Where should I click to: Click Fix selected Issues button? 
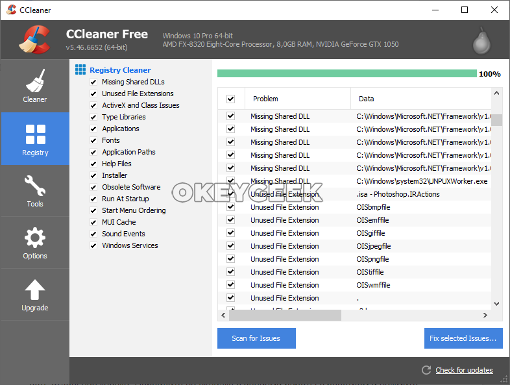tap(463, 338)
